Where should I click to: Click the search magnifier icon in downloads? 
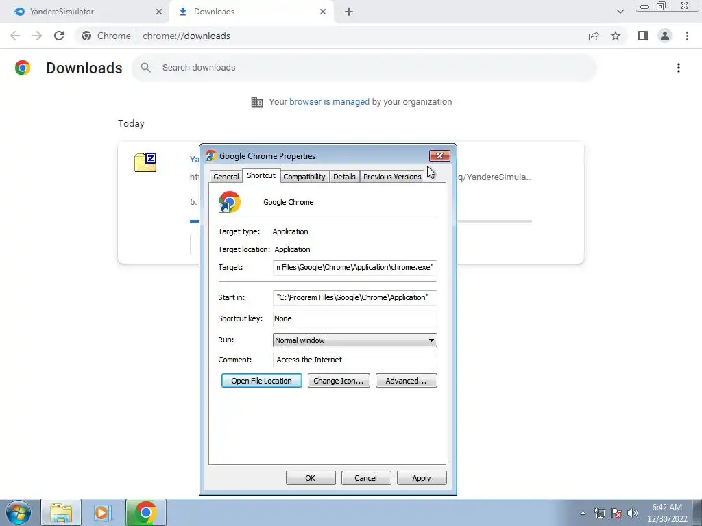click(145, 68)
